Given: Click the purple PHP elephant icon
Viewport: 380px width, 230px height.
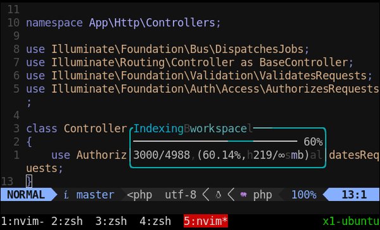Looking at the screenshot, I should pos(243,195).
